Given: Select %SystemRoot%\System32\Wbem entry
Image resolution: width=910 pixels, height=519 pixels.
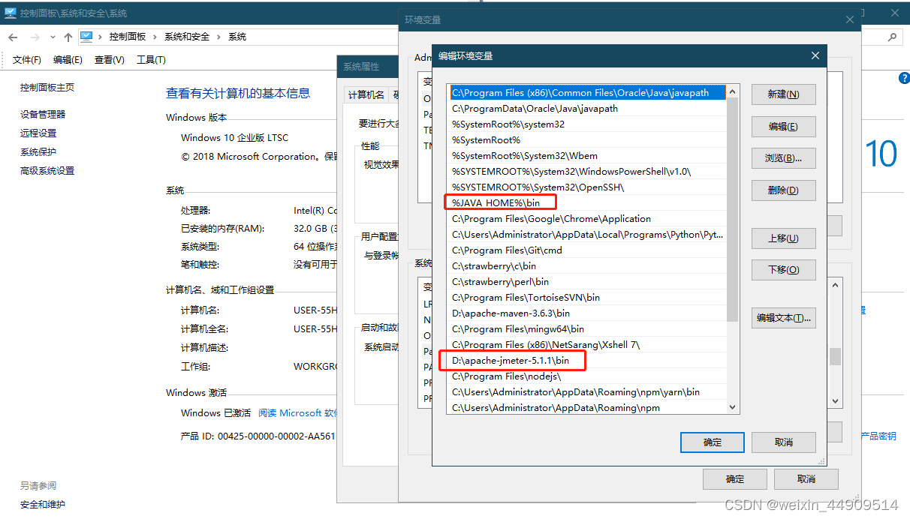Looking at the screenshot, I should [586, 156].
